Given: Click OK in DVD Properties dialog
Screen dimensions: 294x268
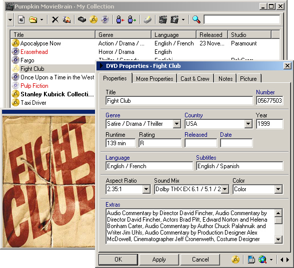Looking at the screenshot, I should click(118, 260).
